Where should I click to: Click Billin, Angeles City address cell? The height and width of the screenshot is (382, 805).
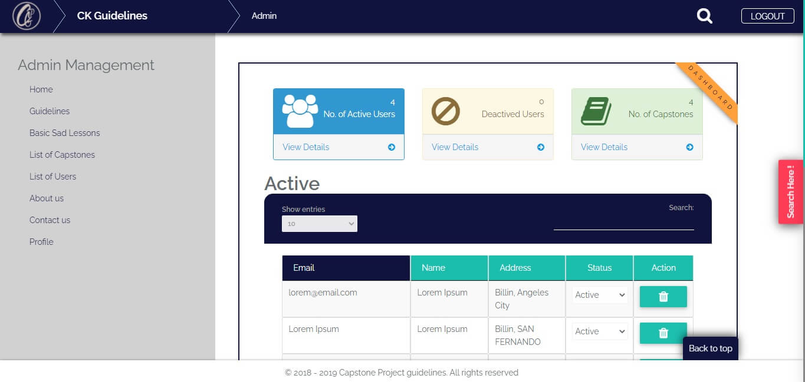pos(527,299)
